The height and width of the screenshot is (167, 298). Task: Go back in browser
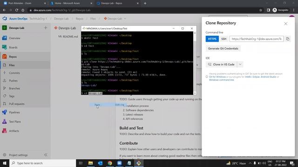(4, 10)
